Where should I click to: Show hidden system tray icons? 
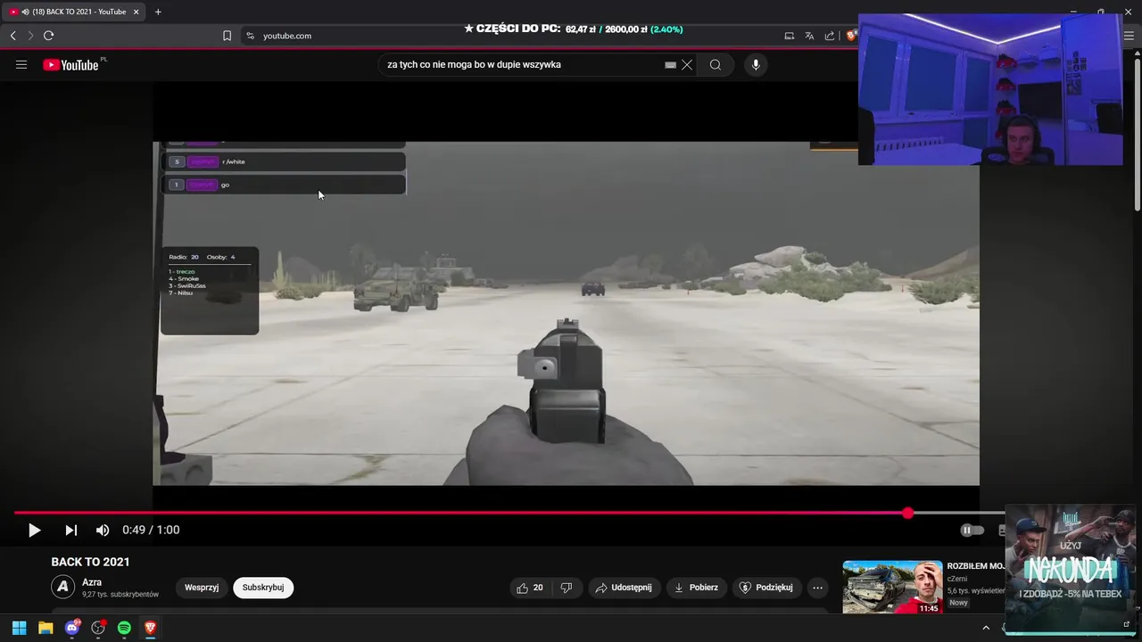[986, 628]
